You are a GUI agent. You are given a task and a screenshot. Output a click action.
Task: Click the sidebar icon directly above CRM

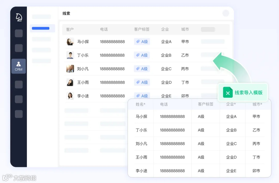[18, 48]
